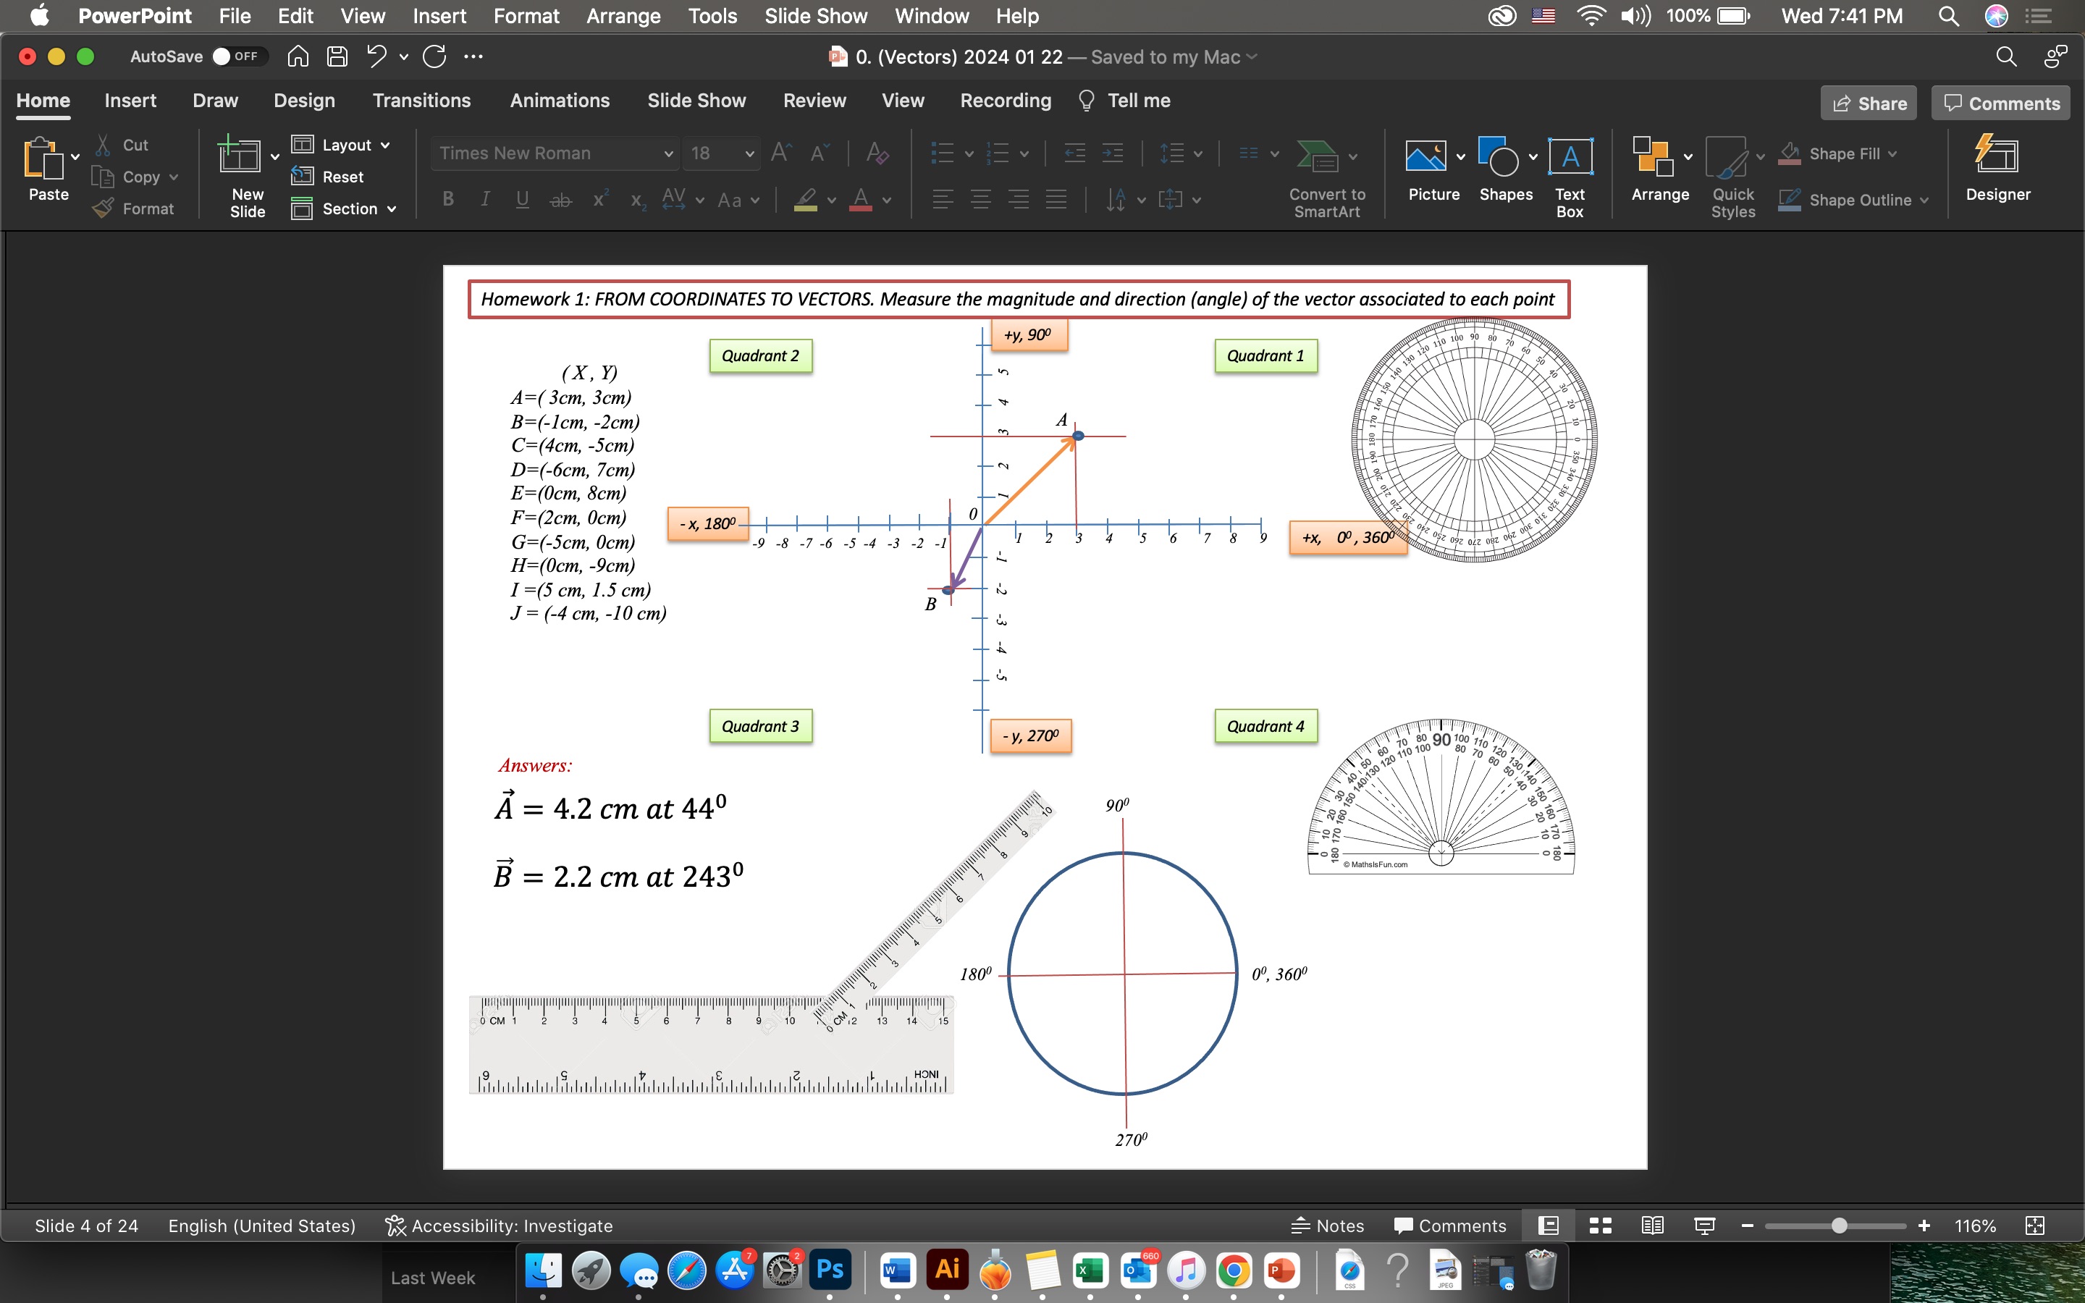Expand the Shape Fill options
Viewport: 2085px width, 1303px height.
pos(1893,153)
